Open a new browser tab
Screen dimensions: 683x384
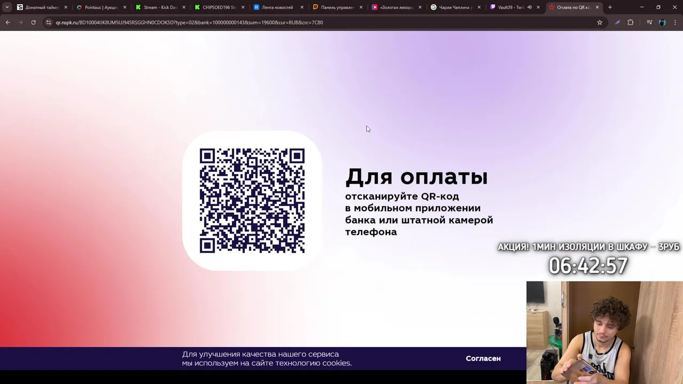[610, 7]
